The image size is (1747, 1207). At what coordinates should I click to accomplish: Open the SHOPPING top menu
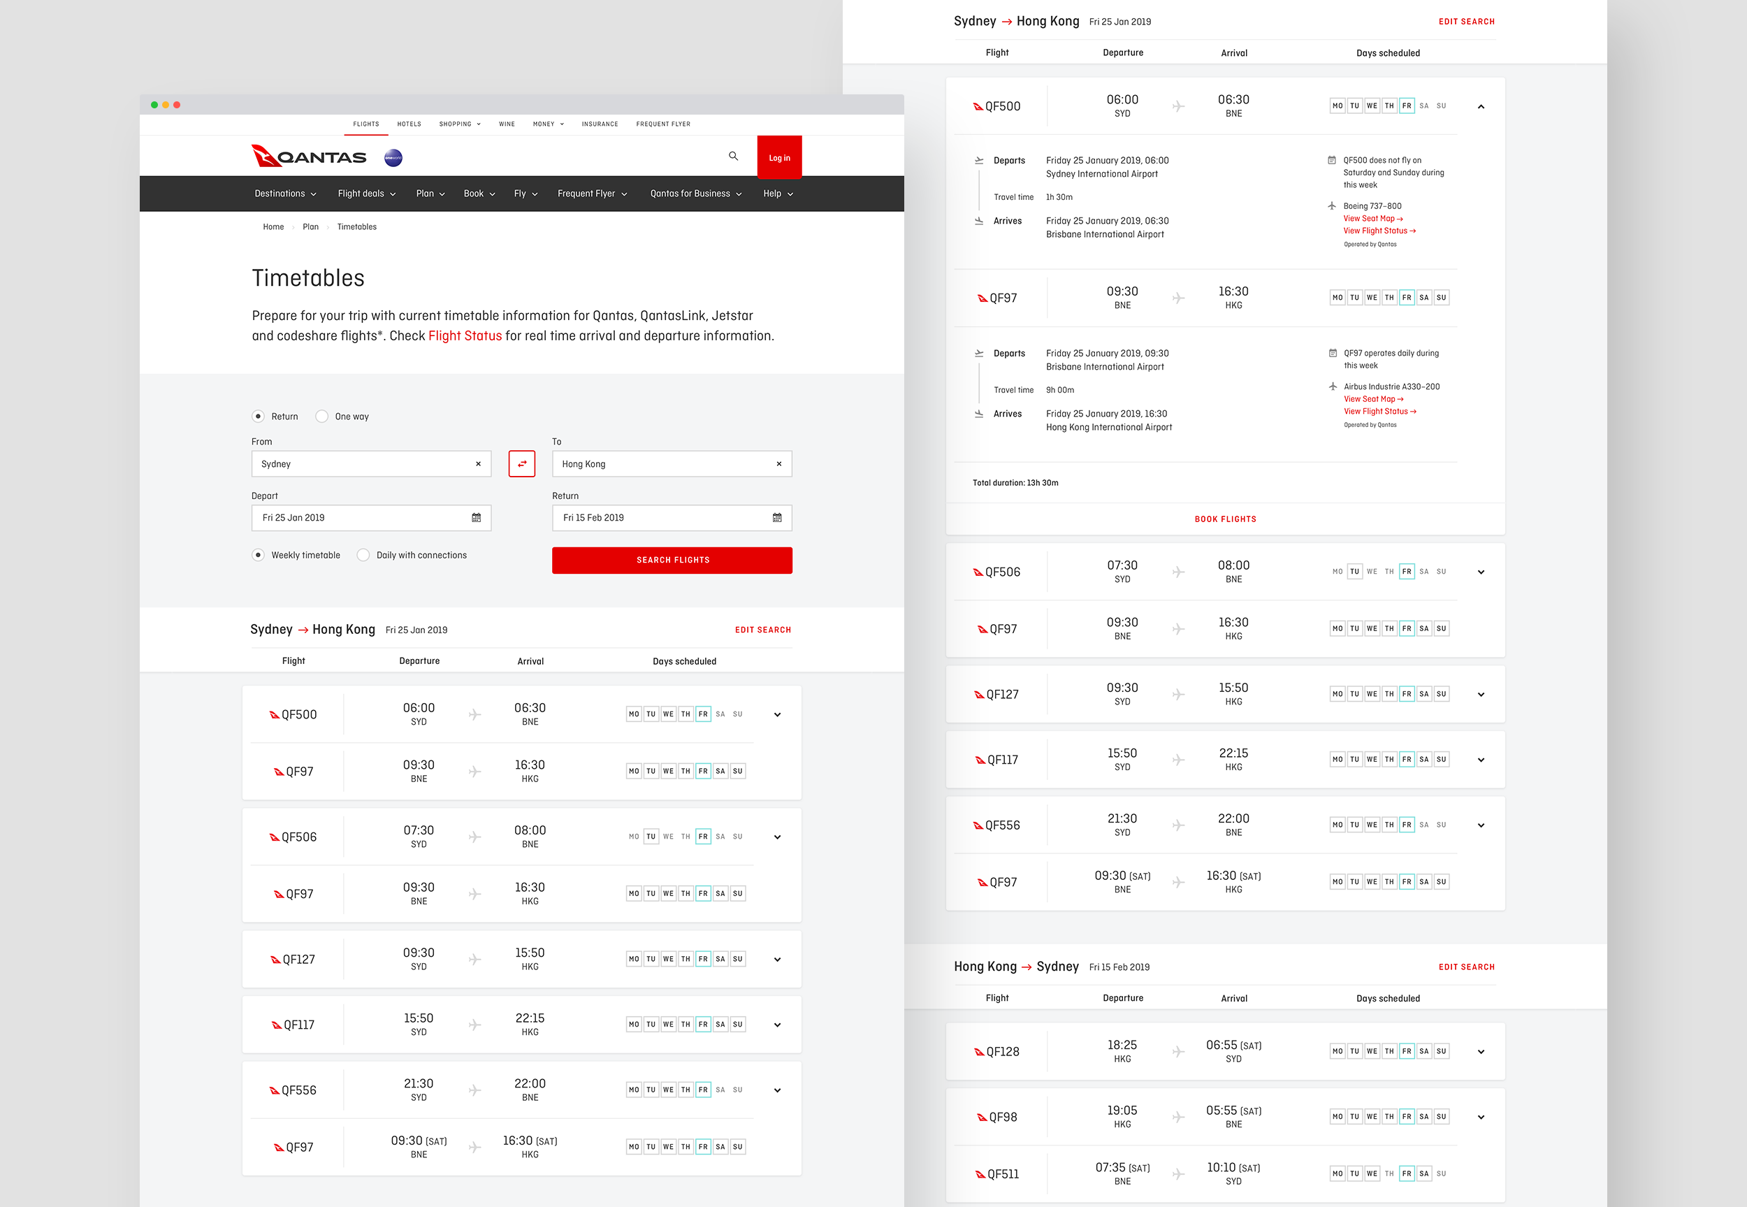click(460, 124)
